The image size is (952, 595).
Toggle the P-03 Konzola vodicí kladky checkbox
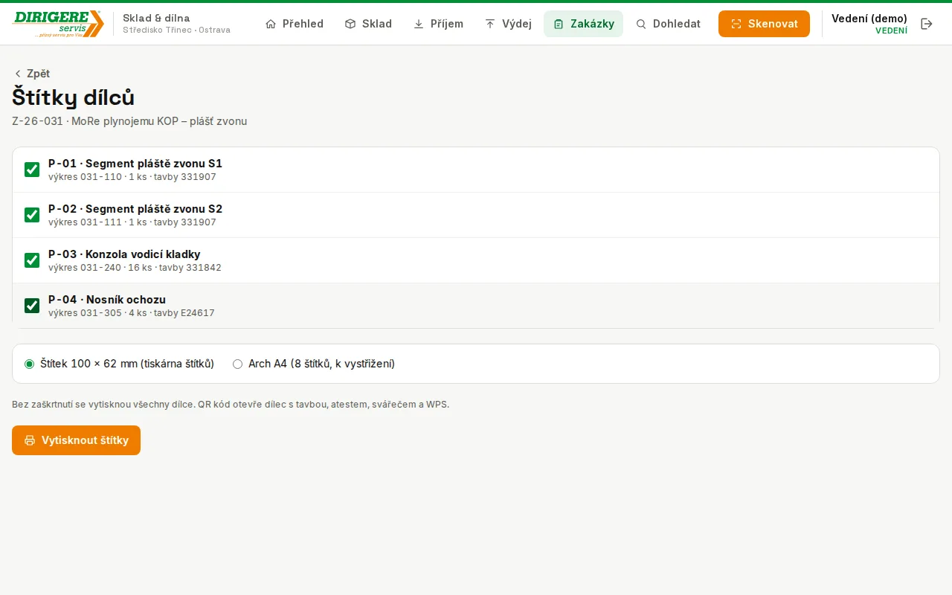pyautogui.click(x=32, y=260)
